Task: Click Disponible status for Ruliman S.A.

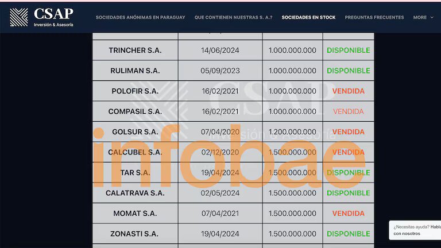Action: pos(348,71)
